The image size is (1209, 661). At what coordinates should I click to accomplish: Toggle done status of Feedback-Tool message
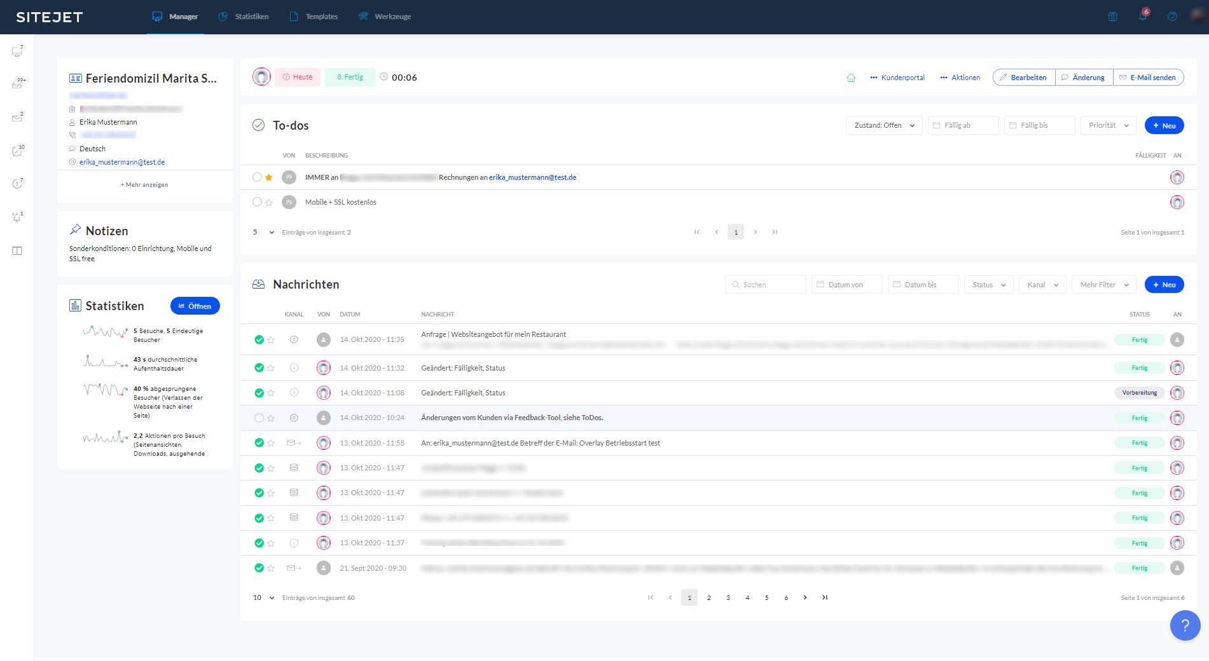tap(259, 418)
